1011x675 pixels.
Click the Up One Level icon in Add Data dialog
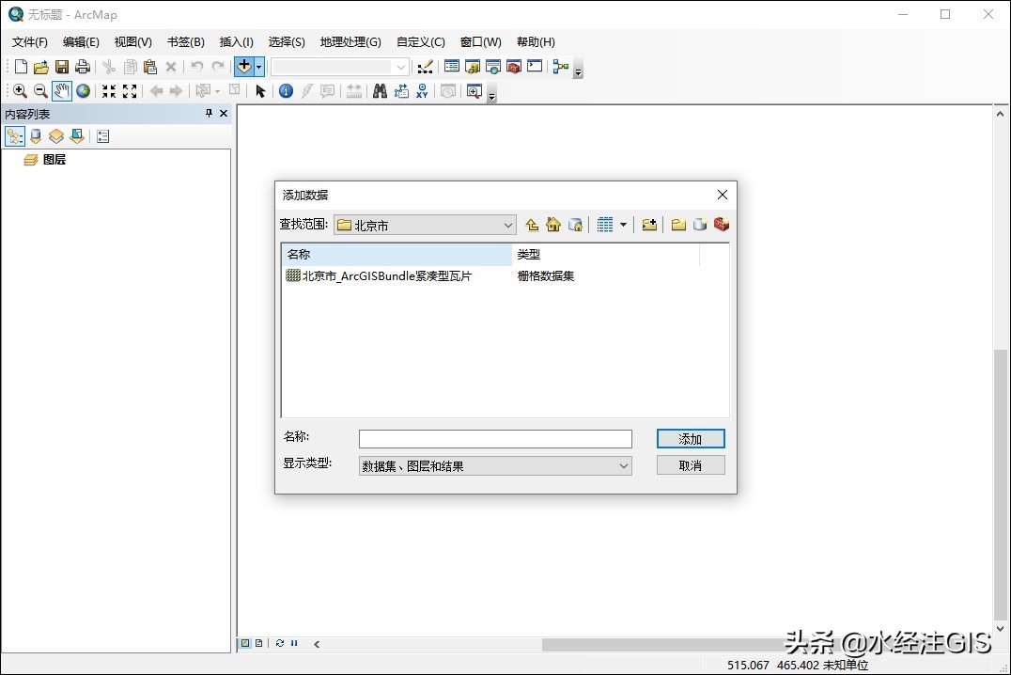point(532,224)
